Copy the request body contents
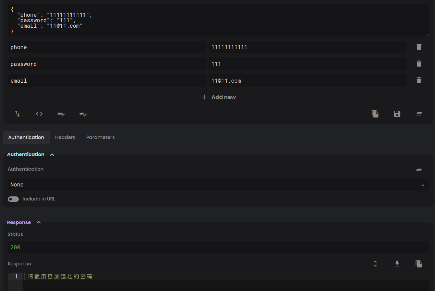Screen dimensions: 435x291 tap(375, 114)
